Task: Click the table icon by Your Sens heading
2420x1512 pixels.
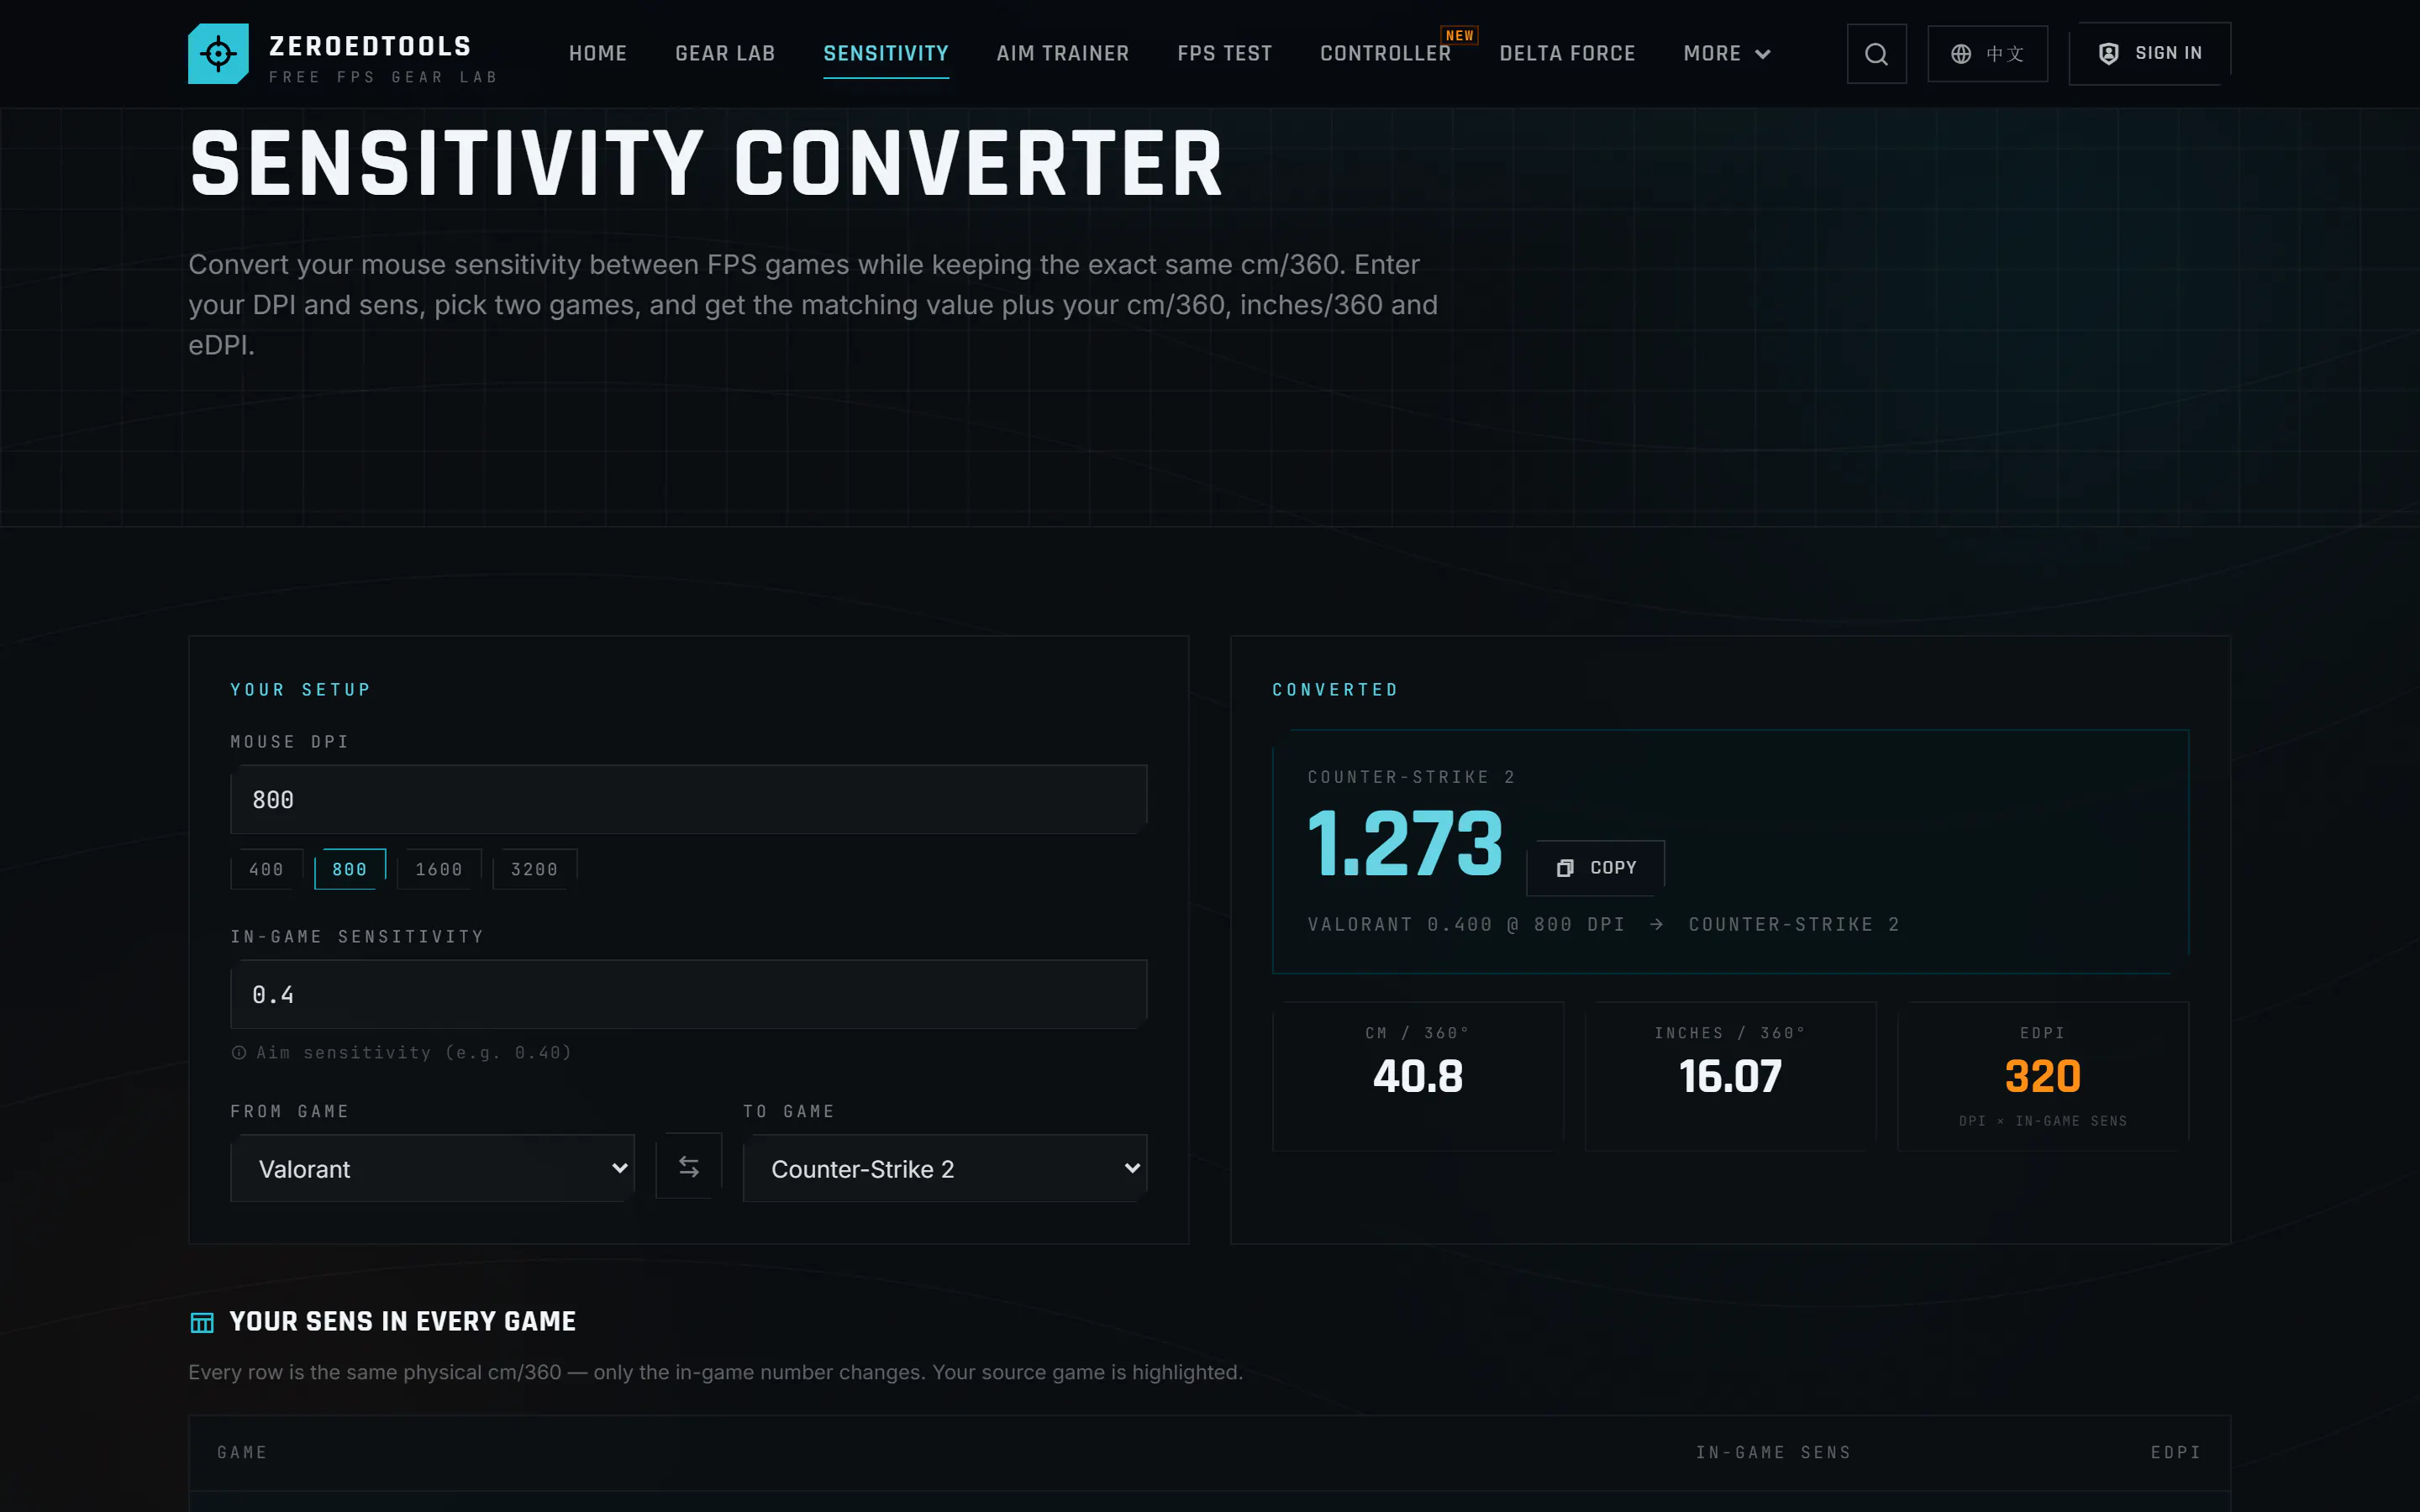Action: coord(202,1322)
